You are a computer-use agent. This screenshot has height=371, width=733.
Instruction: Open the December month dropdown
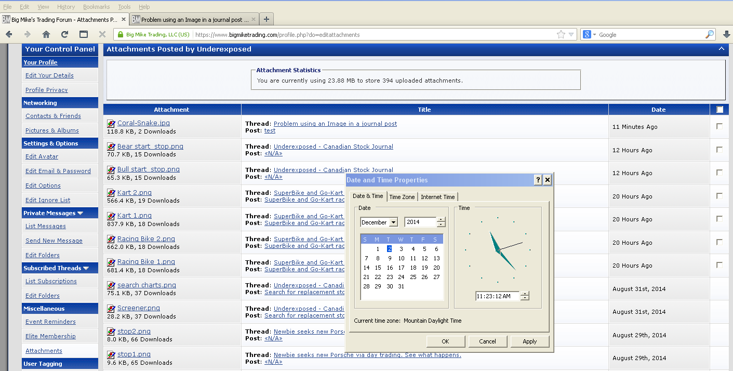pyautogui.click(x=393, y=222)
